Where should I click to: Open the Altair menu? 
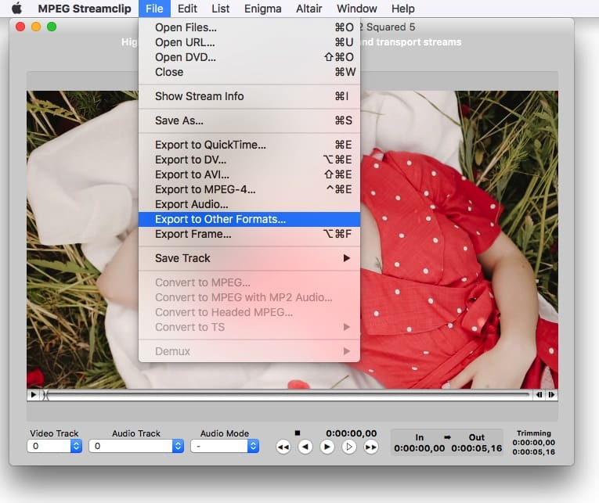point(309,9)
